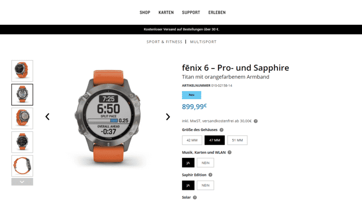Show the next product image arrow
The width and height of the screenshot is (362, 203).
[168, 117]
